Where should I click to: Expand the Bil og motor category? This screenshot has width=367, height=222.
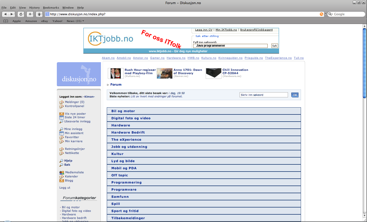click(x=204, y=111)
